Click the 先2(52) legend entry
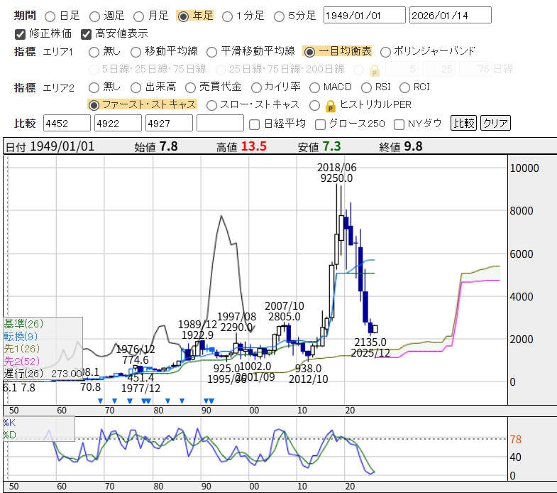This screenshot has height=493, width=557. click(22, 362)
